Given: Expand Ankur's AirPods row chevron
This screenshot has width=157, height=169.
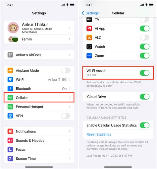Looking at the screenshot, I should click(x=70, y=55).
